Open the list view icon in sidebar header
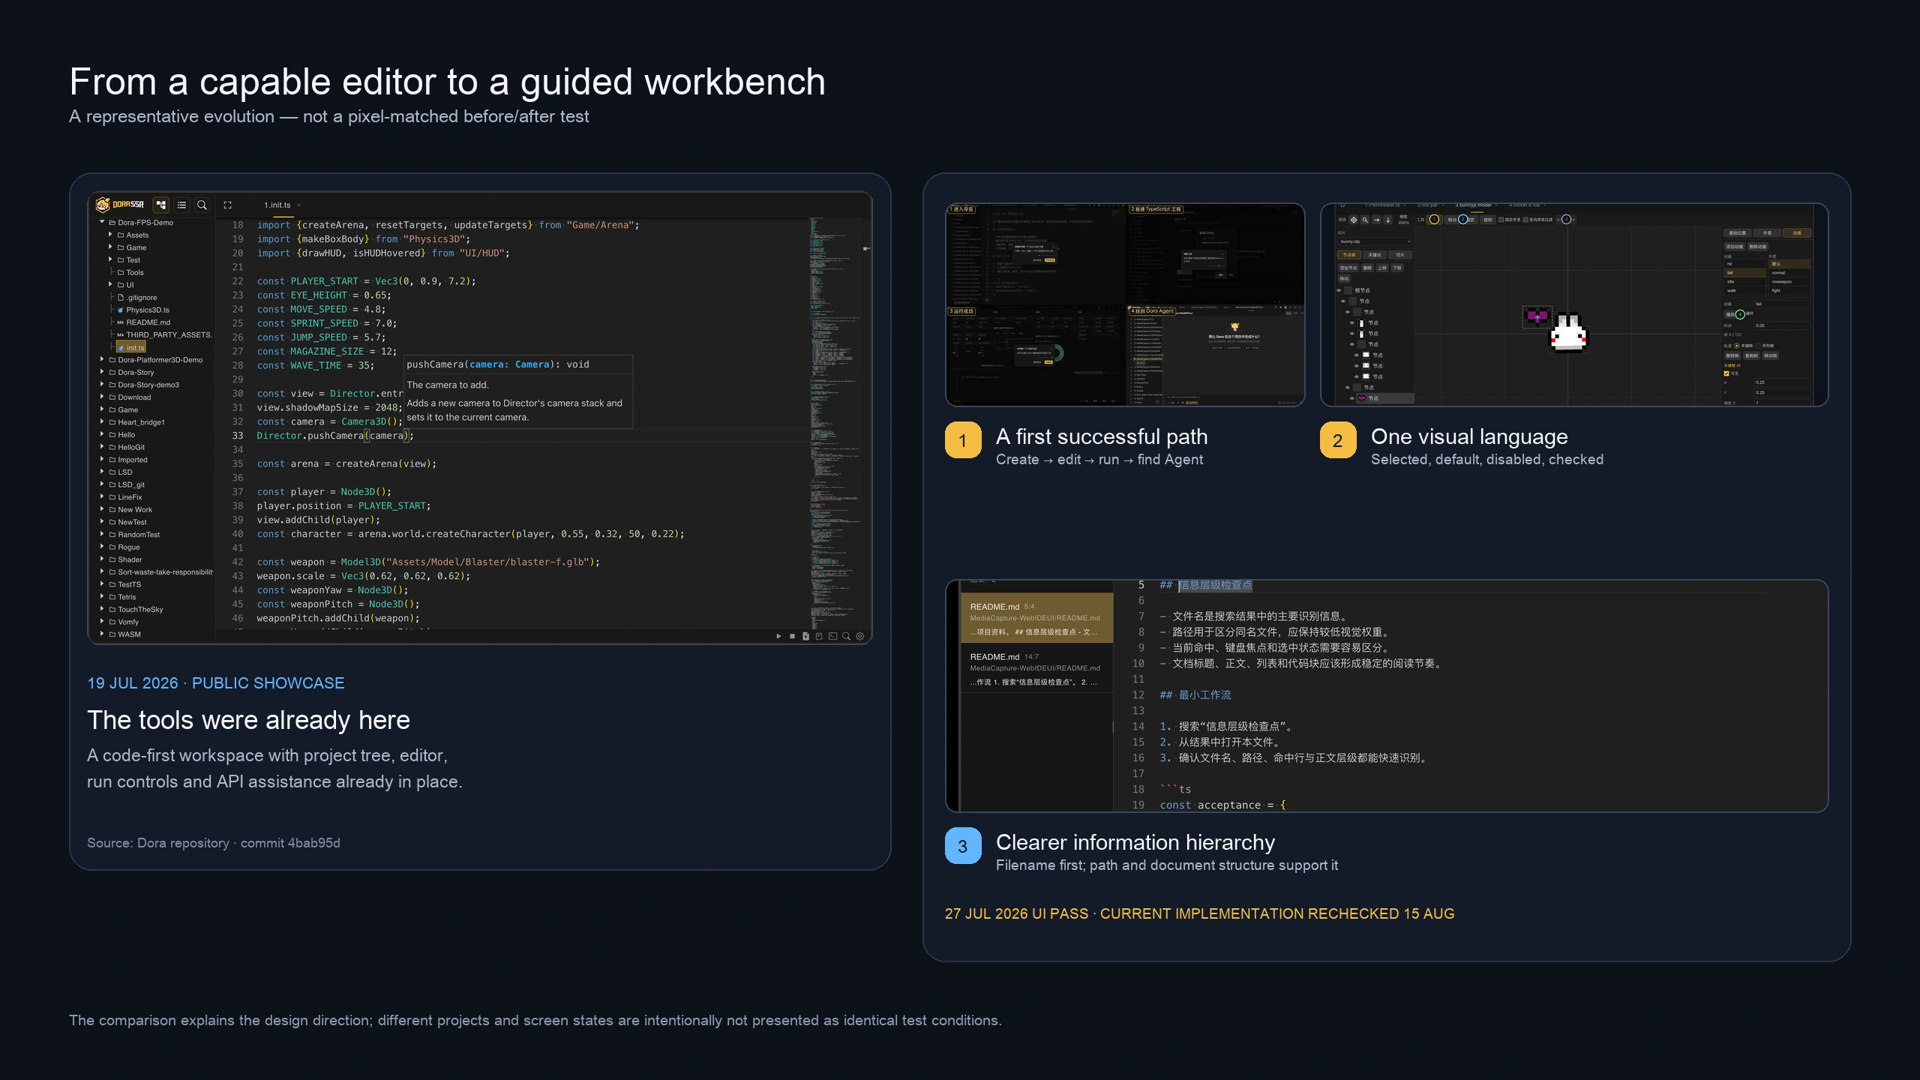The image size is (1920, 1080). 181,205
